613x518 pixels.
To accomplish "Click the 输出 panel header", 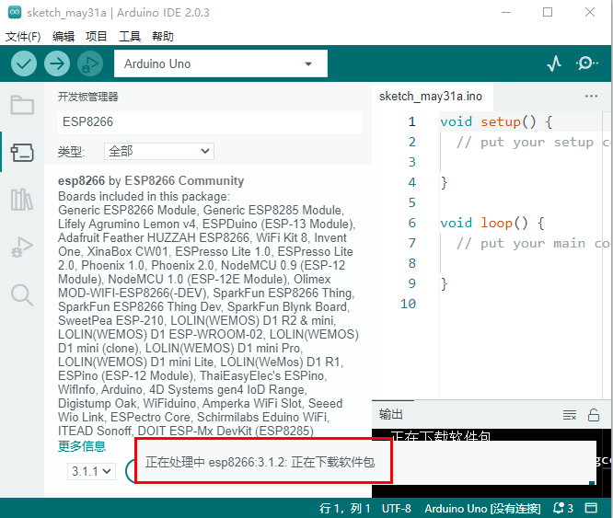I will coord(391,414).
